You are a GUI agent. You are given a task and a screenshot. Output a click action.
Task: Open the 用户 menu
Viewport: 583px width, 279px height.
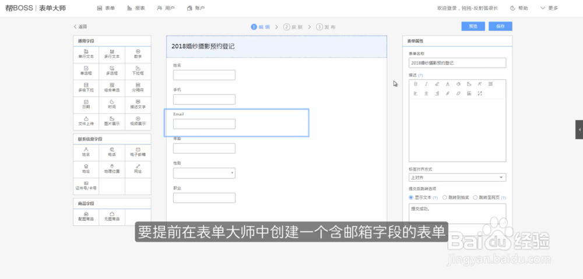[x=166, y=8]
